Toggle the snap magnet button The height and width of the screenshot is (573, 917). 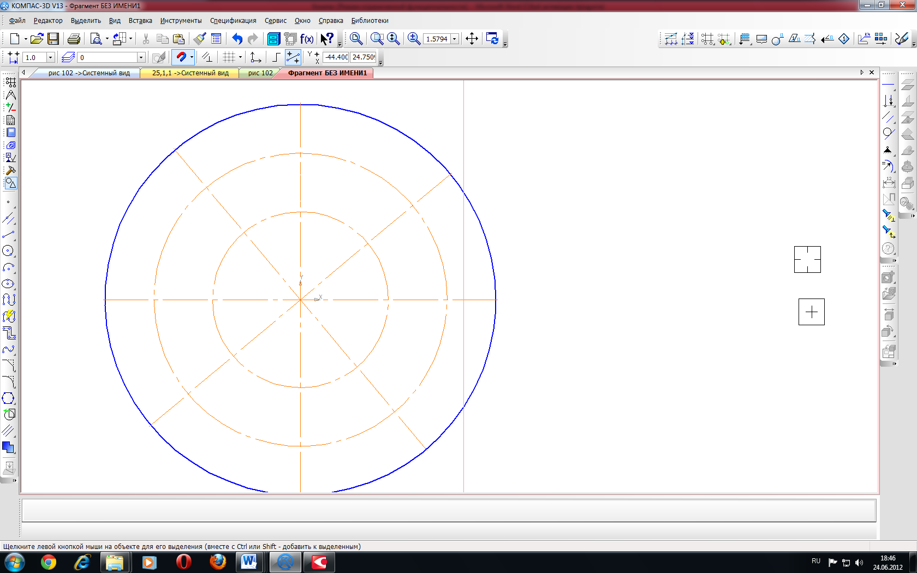[181, 57]
